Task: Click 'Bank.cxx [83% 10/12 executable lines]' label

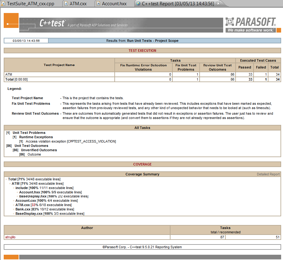Action: coord(45,209)
